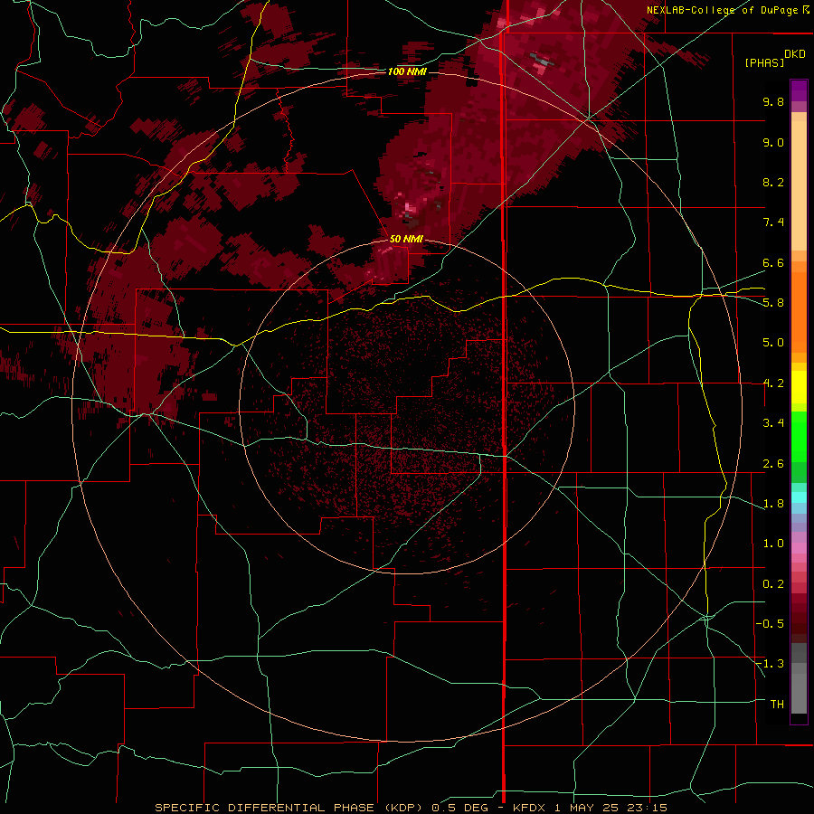Click the green band of the color bar
Image resolution: width=814 pixels, height=814 pixels.
tap(799, 447)
